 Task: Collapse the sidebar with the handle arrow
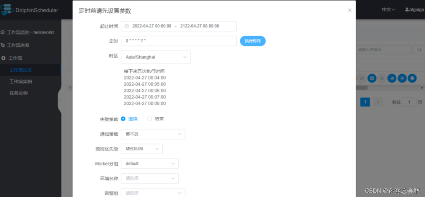60,100
